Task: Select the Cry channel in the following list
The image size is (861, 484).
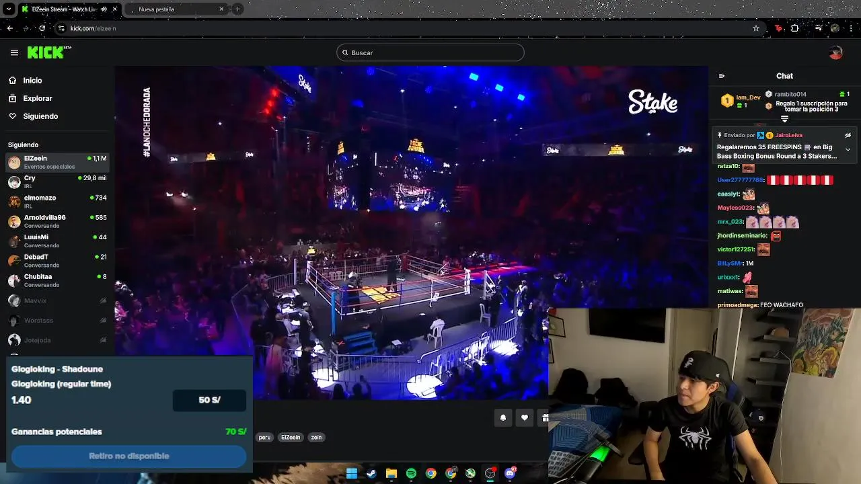Action: pyautogui.click(x=57, y=182)
